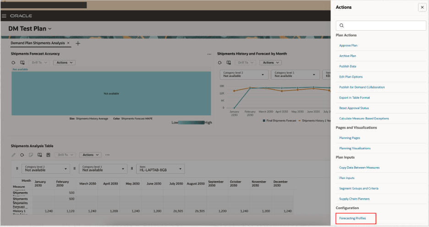Open more options ellipsis for Shipments Forecast Accuracy
The image size is (429, 227).
pos(209,54)
